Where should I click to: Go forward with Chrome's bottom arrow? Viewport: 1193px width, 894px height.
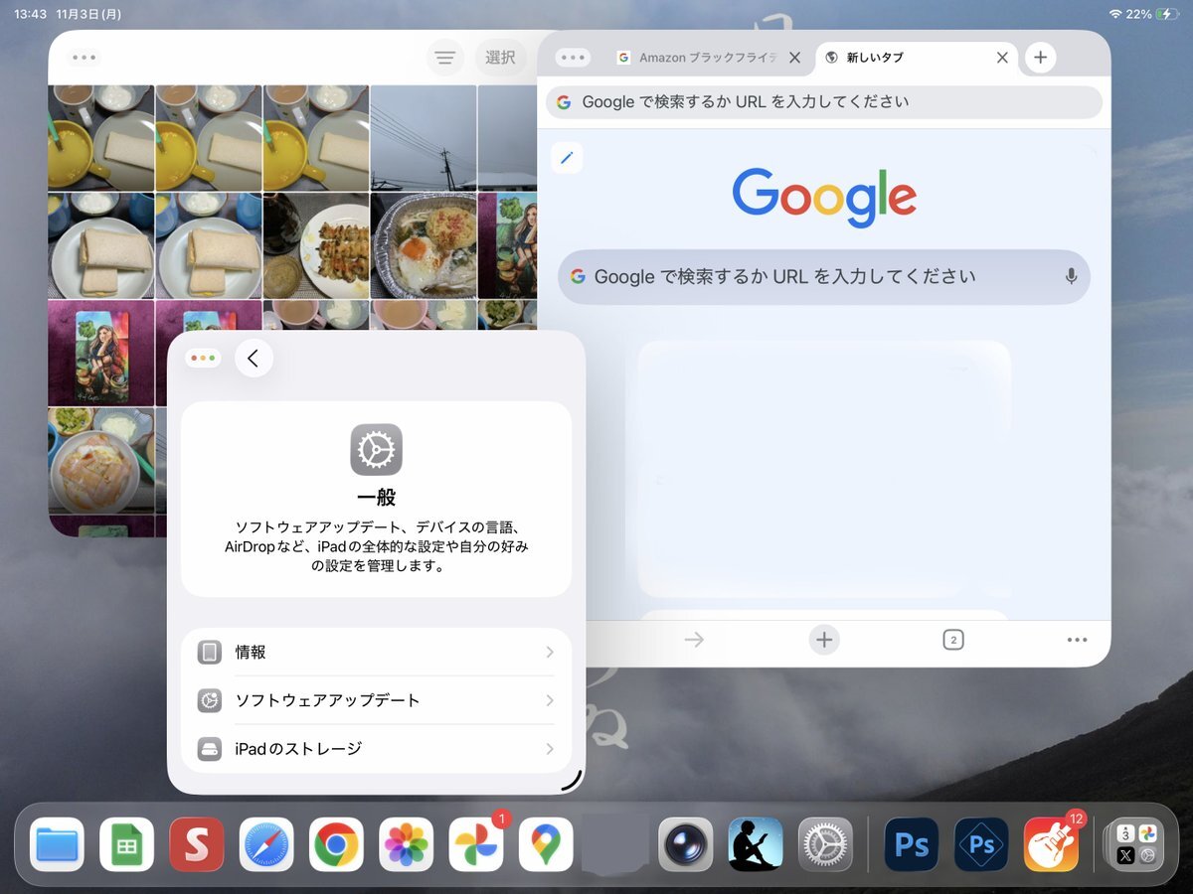pyautogui.click(x=694, y=640)
